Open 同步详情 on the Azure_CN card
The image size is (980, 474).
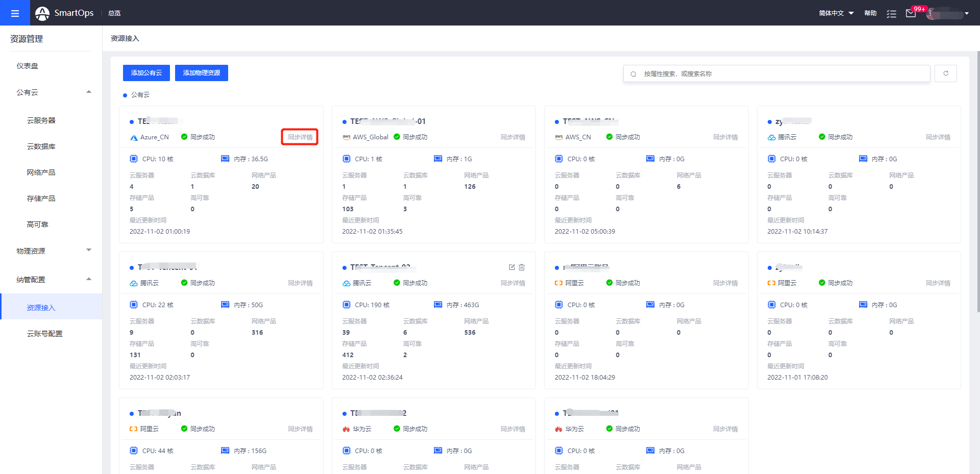tap(300, 137)
